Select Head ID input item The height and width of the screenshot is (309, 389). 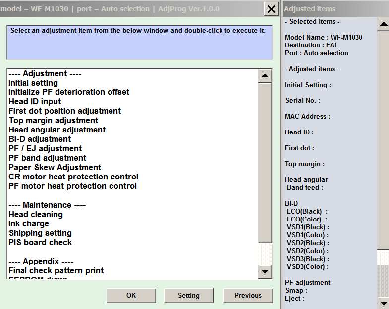point(35,101)
